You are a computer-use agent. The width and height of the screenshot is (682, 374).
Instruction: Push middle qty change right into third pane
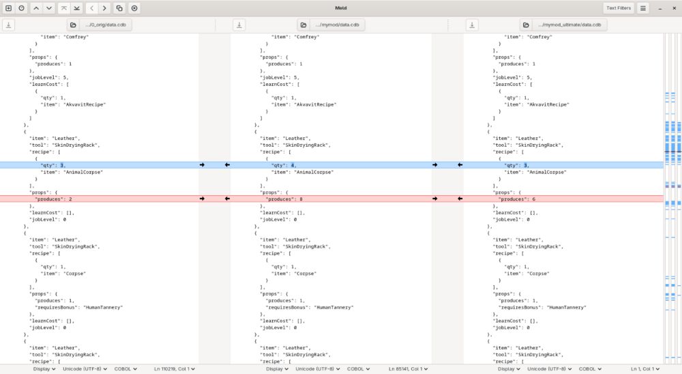[434, 165]
